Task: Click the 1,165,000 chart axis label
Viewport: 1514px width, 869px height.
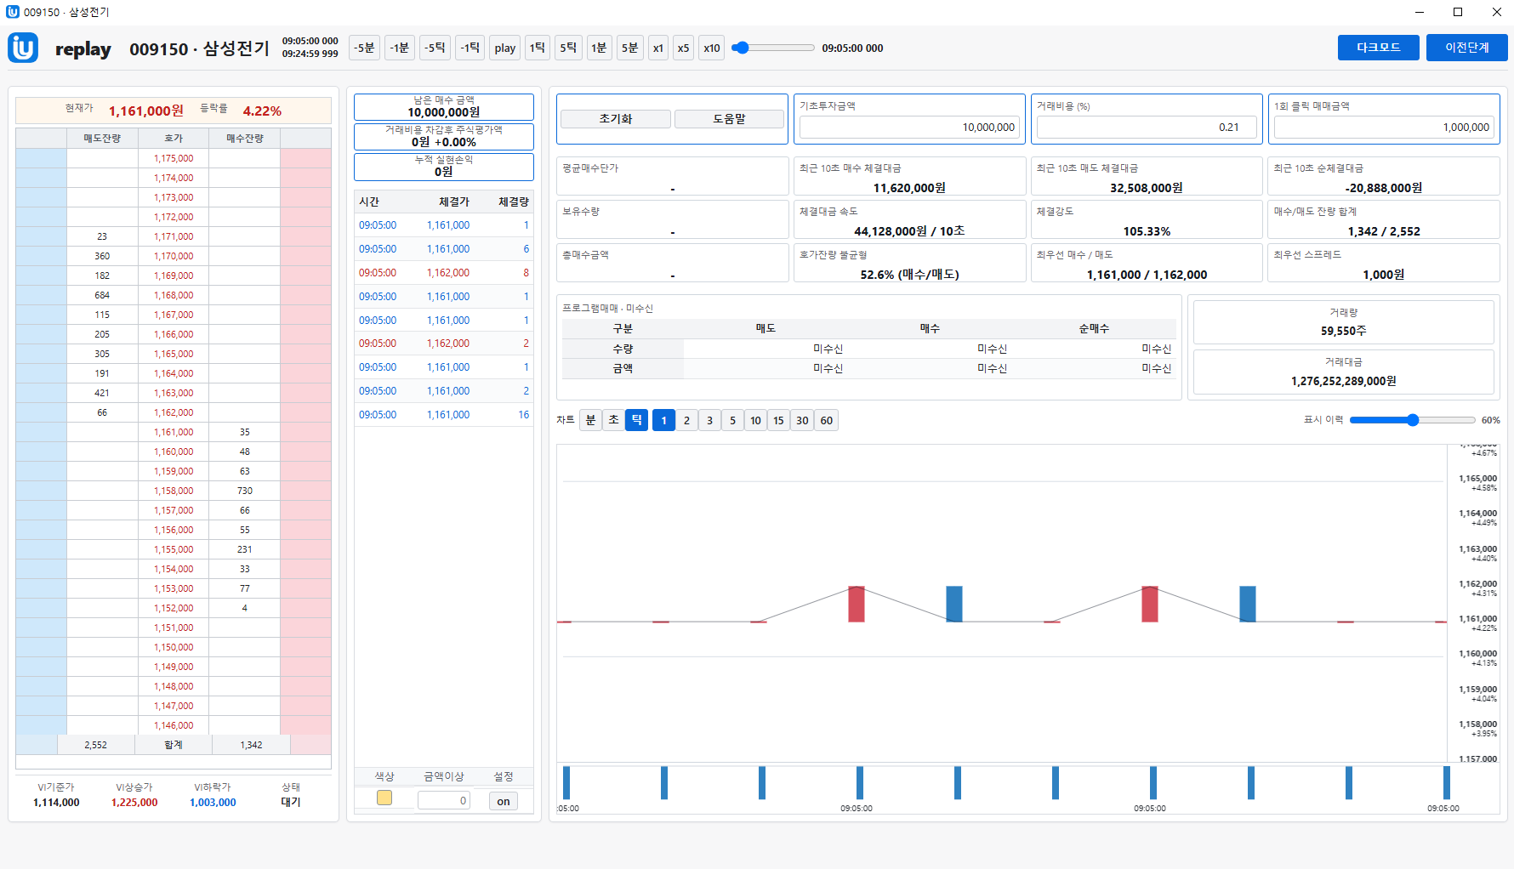Action: tap(1477, 479)
